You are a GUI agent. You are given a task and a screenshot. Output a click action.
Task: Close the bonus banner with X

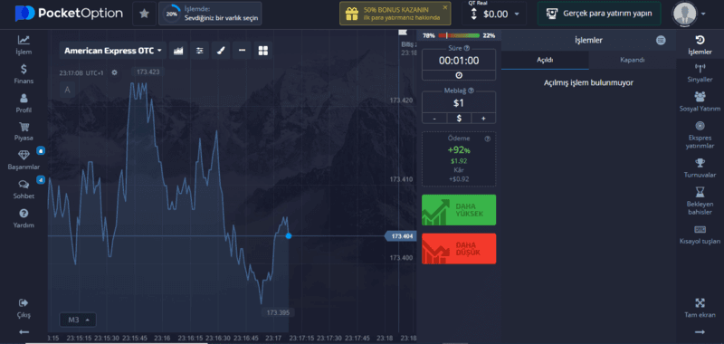tap(445, 7)
